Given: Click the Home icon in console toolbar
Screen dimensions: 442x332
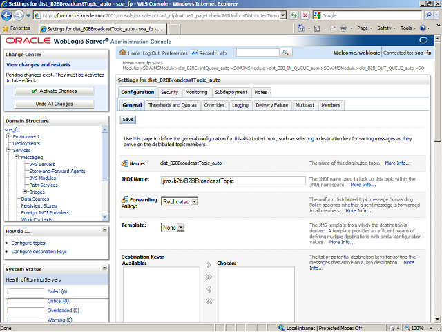Looking at the screenshot, I should [x=124, y=53].
